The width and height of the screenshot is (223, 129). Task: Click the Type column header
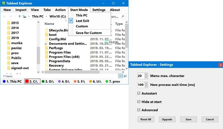119,24
